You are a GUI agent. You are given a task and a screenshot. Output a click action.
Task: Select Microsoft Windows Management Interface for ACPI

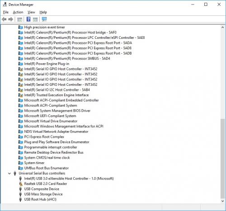click(64, 127)
